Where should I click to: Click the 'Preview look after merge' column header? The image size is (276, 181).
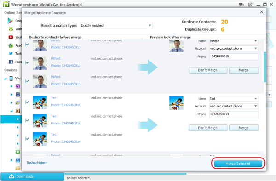(170, 37)
